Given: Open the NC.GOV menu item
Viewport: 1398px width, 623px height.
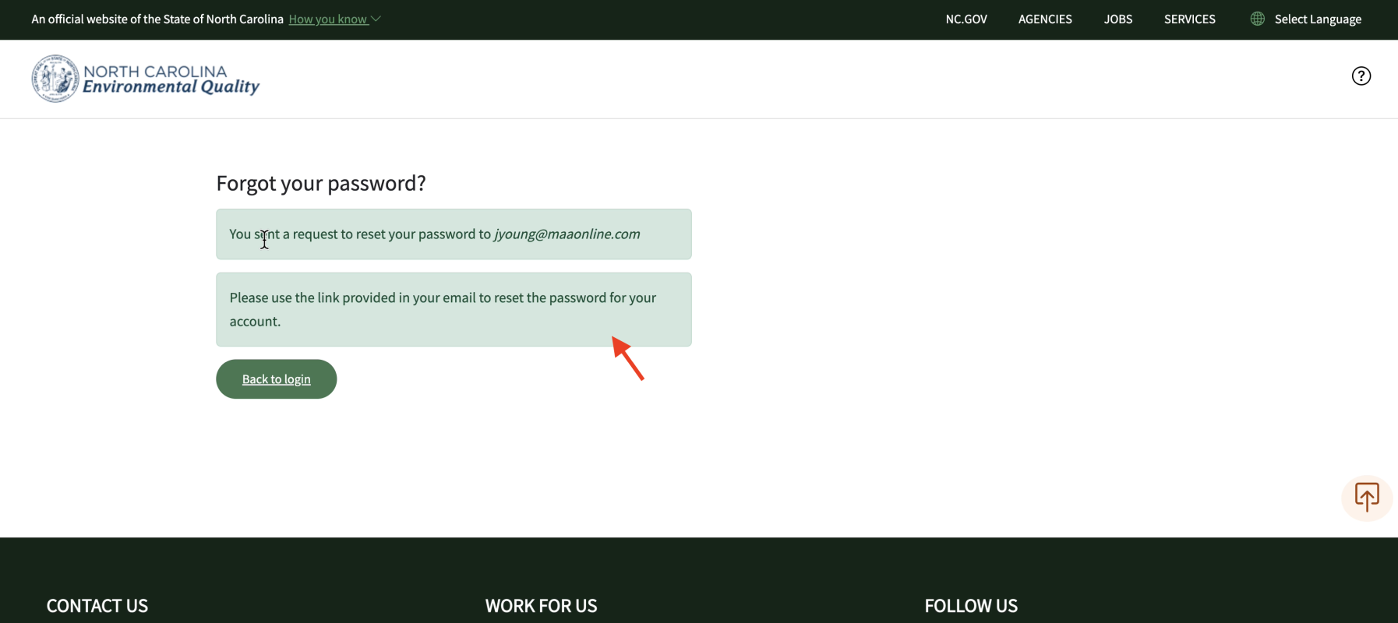Looking at the screenshot, I should point(966,19).
